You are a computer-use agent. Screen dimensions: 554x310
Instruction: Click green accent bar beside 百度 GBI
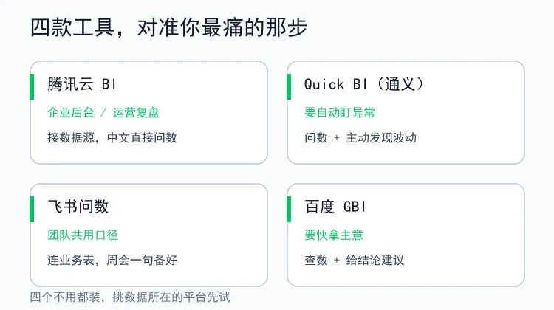289,209
